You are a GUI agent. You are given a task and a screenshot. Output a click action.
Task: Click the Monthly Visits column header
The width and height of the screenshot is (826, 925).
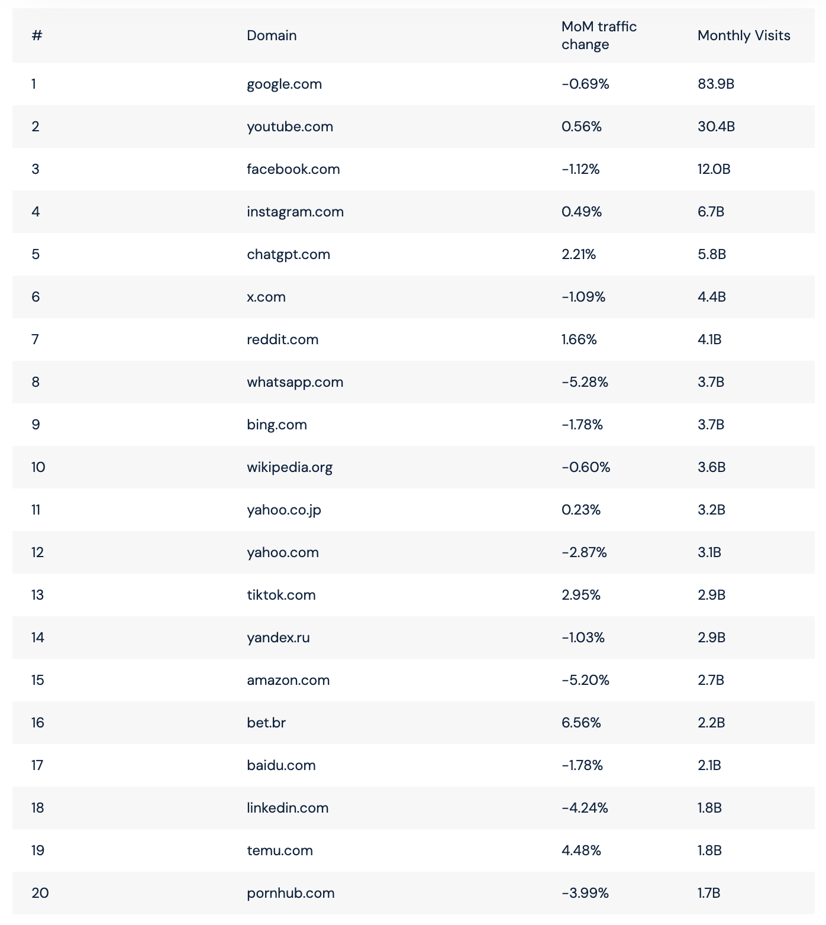(744, 35)
